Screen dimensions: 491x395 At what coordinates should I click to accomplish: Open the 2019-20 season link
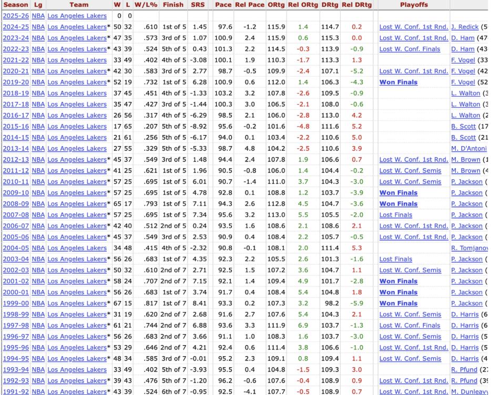[16, 82]
